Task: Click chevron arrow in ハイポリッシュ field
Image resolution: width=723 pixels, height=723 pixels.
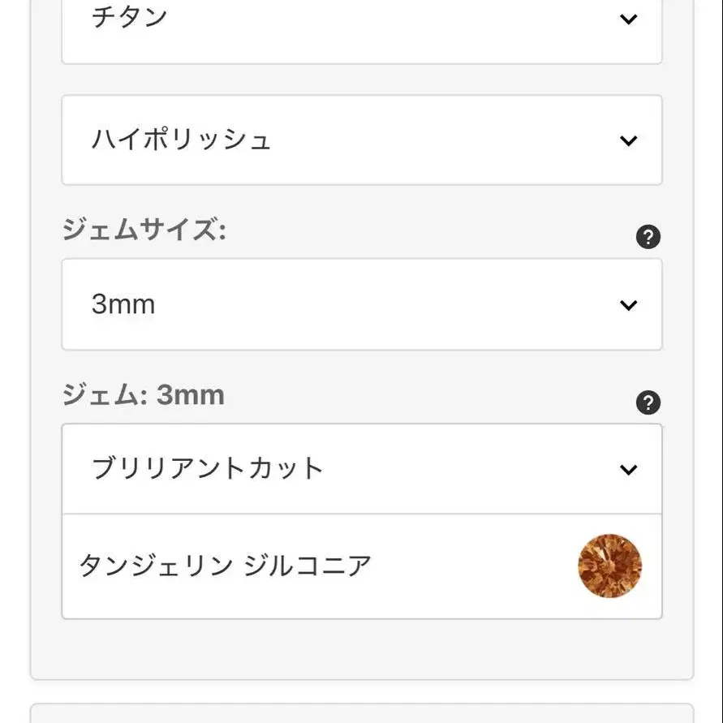Action: [x=628, y=140]
